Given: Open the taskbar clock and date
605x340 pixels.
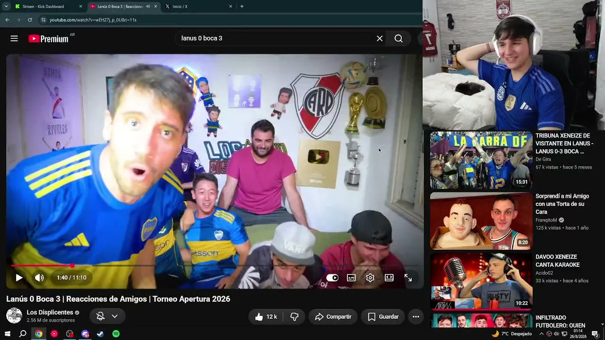Looking at the screenshot, I should tap(579, 334).
